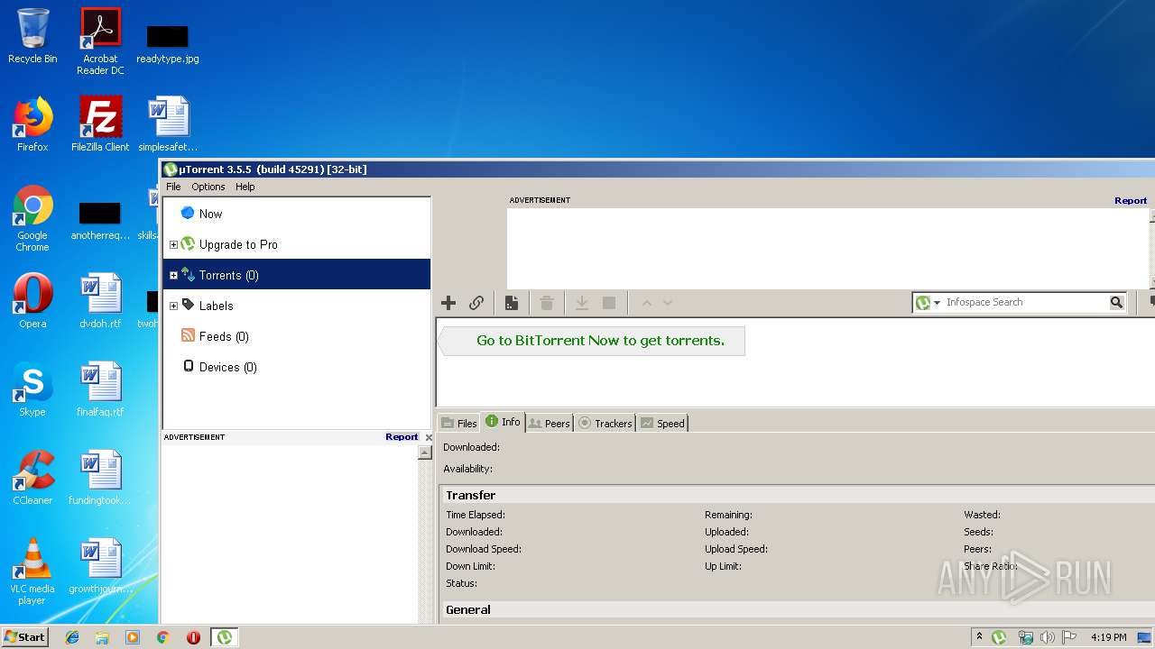Switch to the Trackers tab
The height and width of the screenshot is (649, 1155).
pos(605,424)
